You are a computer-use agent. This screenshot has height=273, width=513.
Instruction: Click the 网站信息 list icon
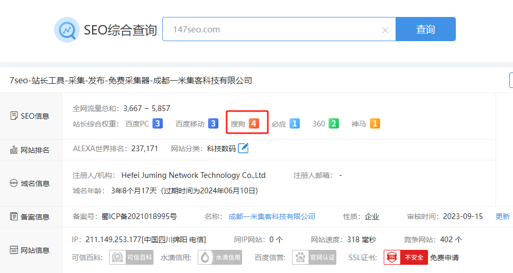click(14, 250)
